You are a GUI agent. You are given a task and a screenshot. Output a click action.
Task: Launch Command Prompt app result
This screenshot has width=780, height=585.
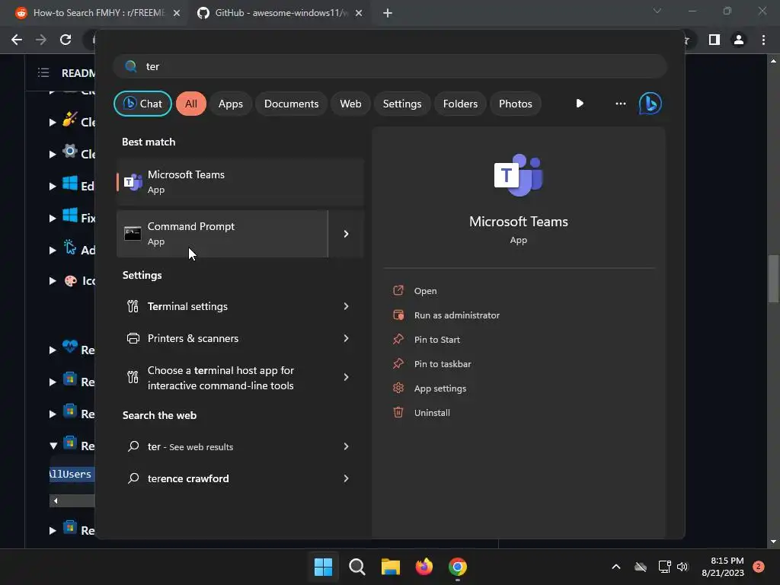(x=222, y=234)
